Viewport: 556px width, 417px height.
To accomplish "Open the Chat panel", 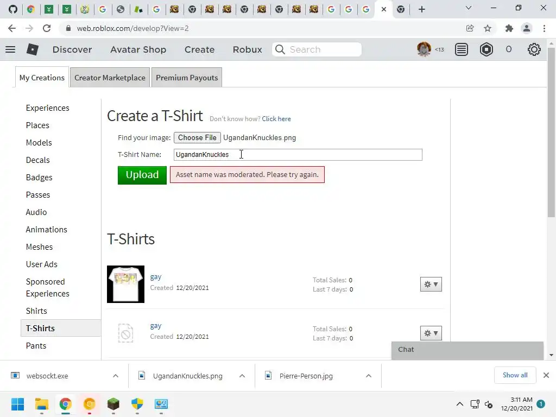I will click(467, 350).
